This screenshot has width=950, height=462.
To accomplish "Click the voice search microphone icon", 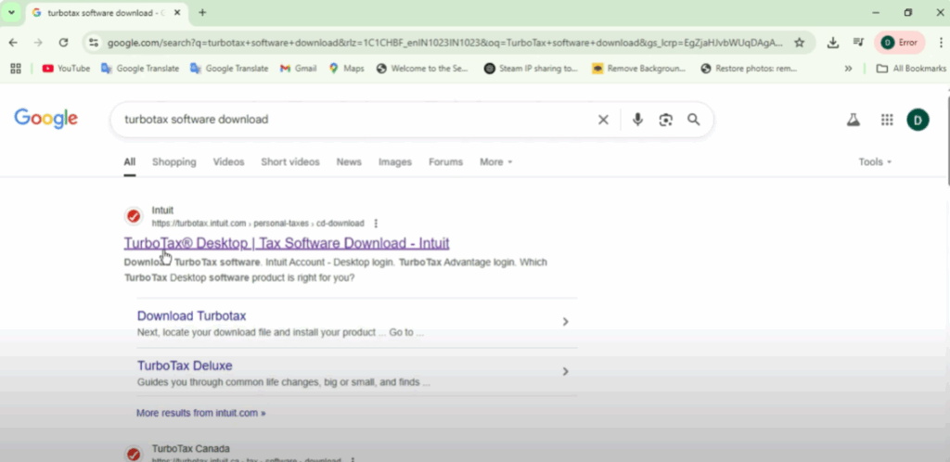I will coord(637,120).
